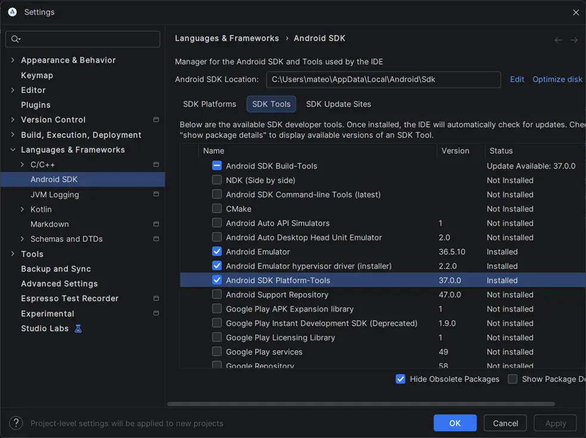Check Google Play services

tap(217, 352)
